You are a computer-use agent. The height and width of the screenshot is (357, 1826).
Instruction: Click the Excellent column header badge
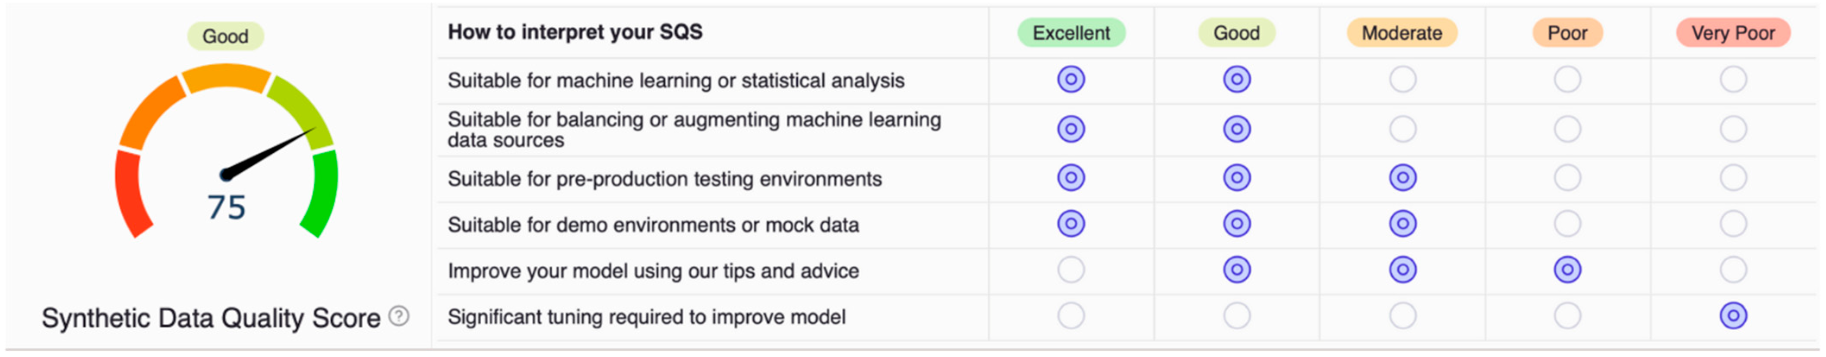point(1071,33)
